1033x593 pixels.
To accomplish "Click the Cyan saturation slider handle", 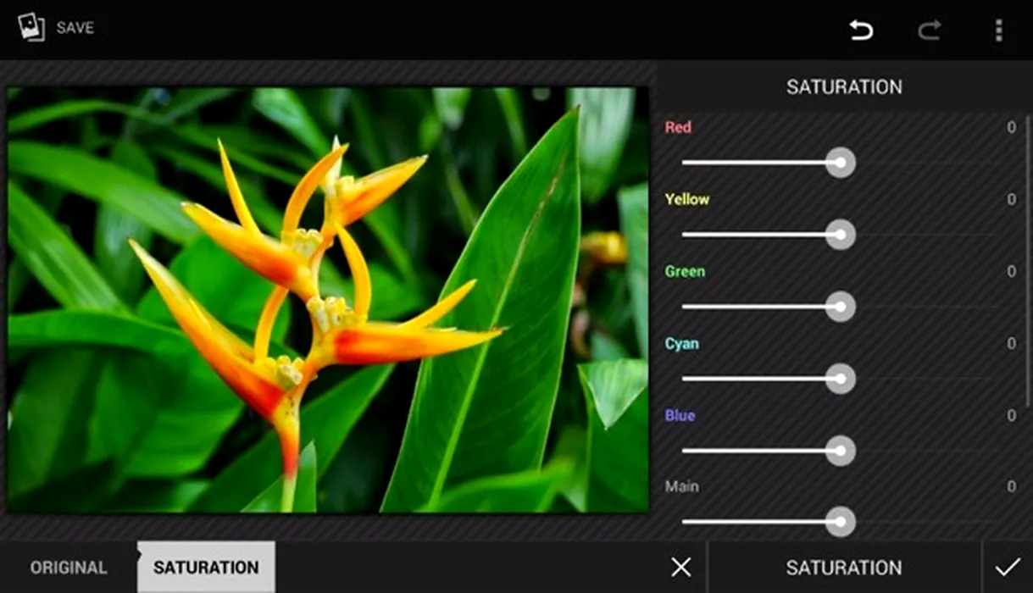I will coord(840,379).
